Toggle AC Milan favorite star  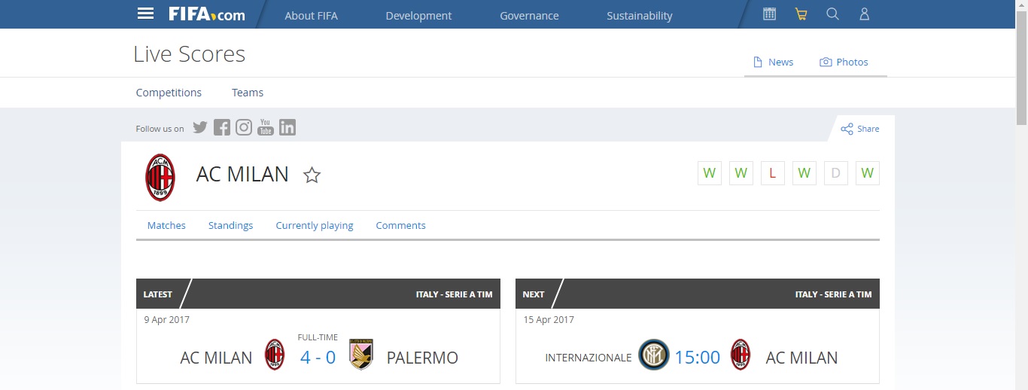312,175
